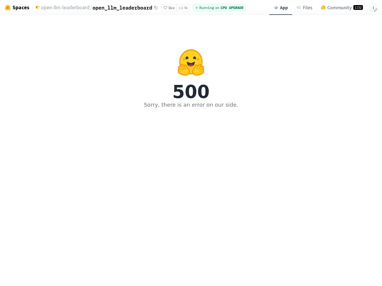Switch to the App tab
Screen dimensions: 382x286
281,8
